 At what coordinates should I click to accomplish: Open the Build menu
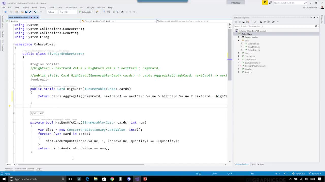pyautogui.click(x=34, y=7)
